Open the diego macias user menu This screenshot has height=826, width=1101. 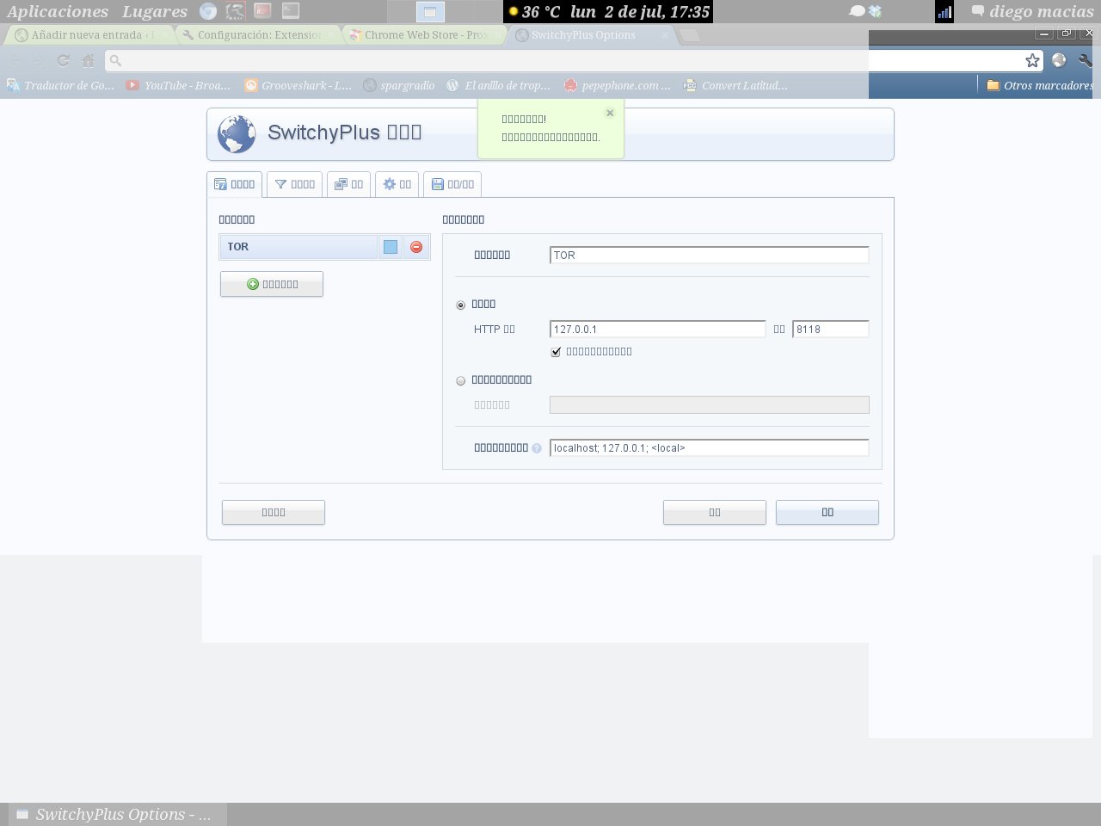click(x=1032, y=11)
